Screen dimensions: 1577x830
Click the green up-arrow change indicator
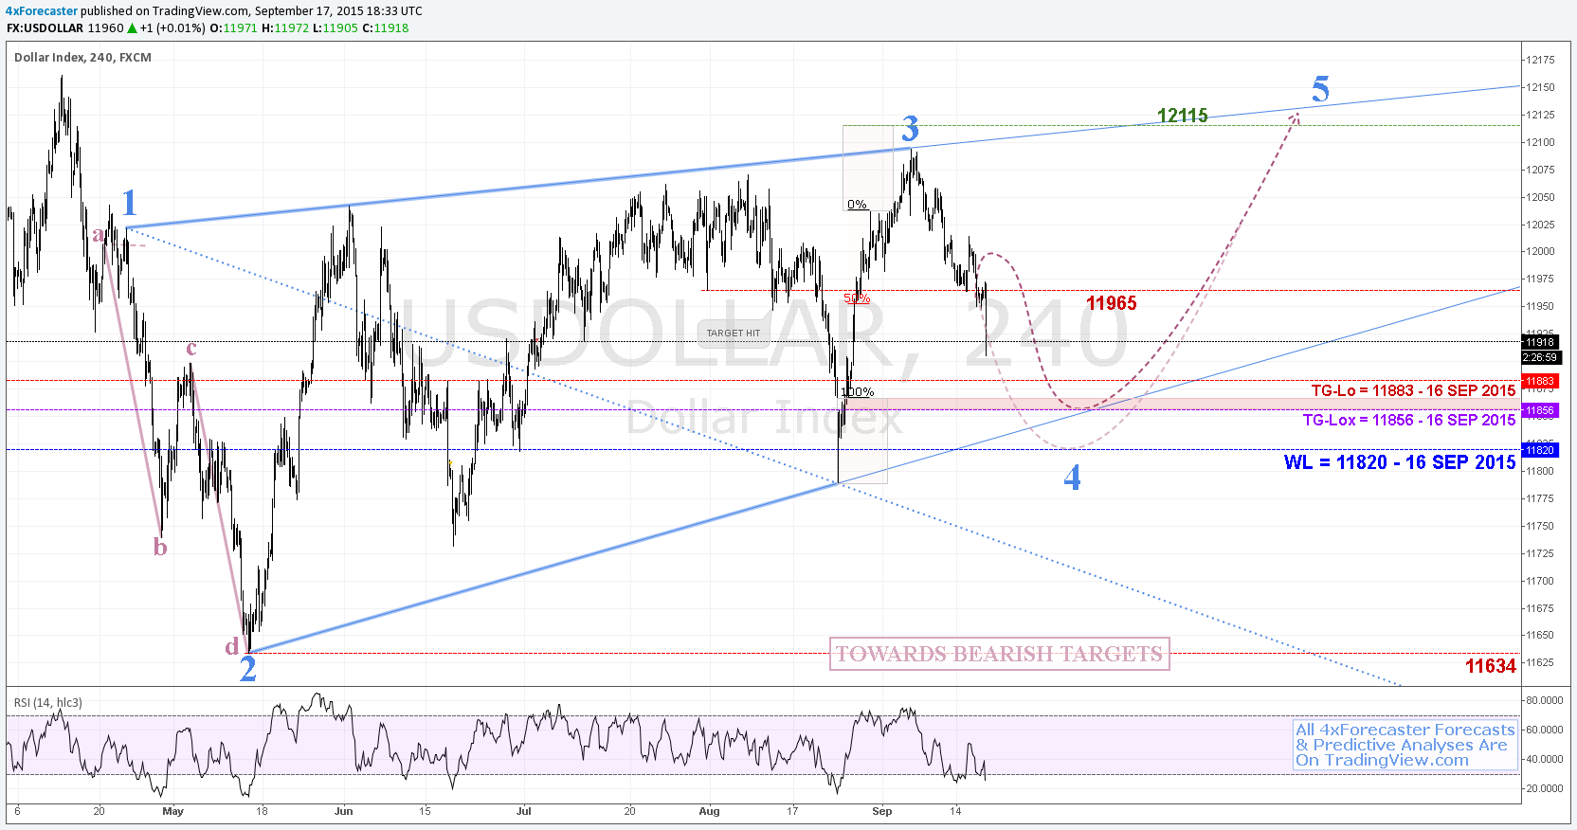coord(133,28)
